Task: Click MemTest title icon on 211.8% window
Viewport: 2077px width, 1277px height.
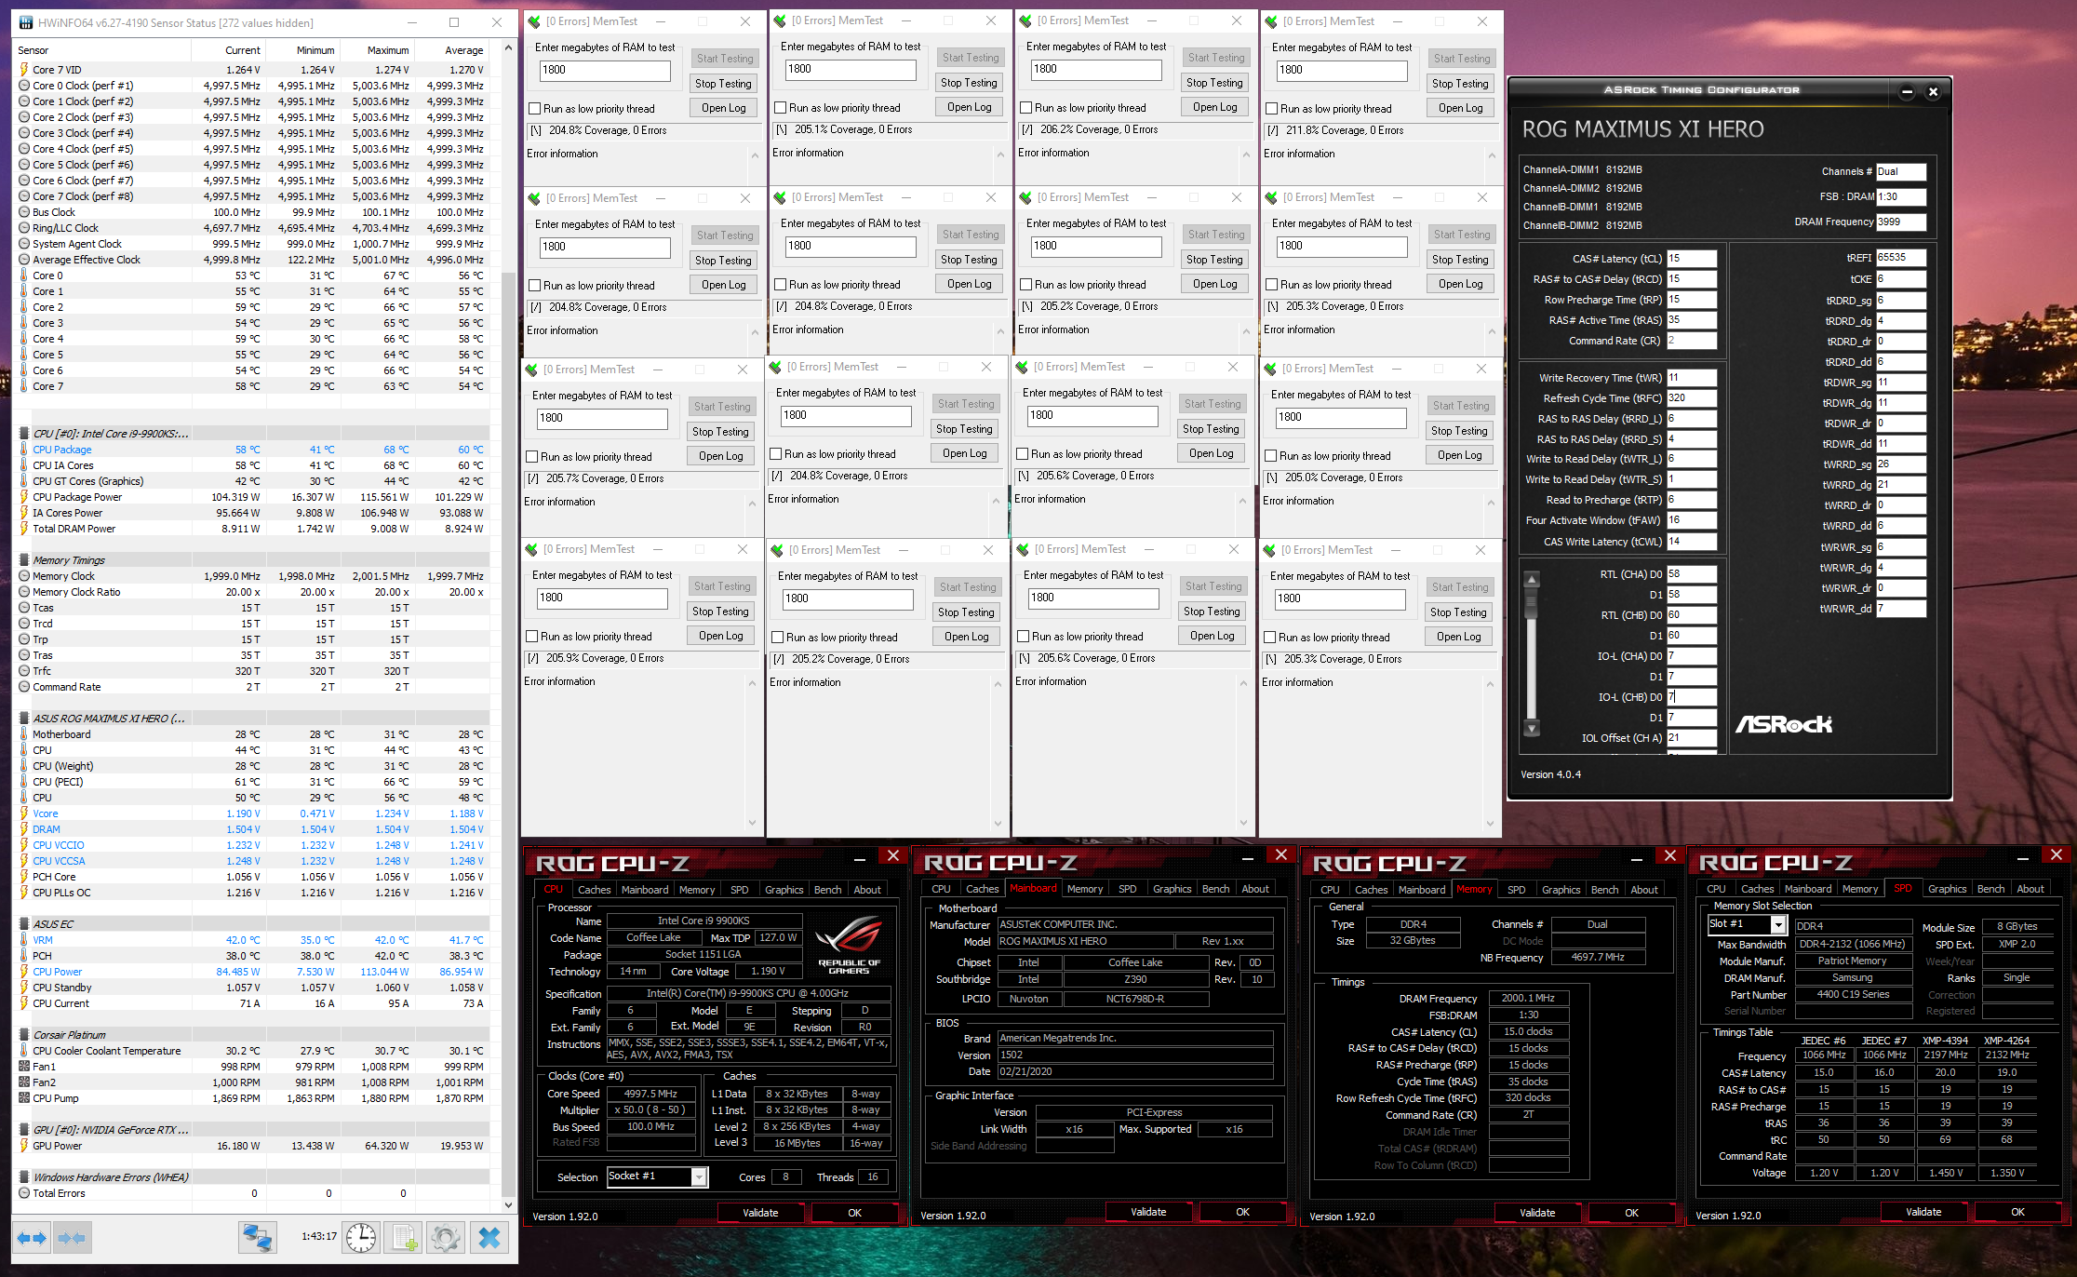Action: coord(1271,21)
